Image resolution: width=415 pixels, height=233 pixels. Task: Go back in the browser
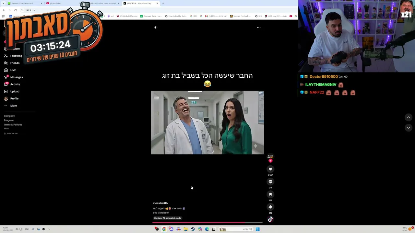(4, 10)
